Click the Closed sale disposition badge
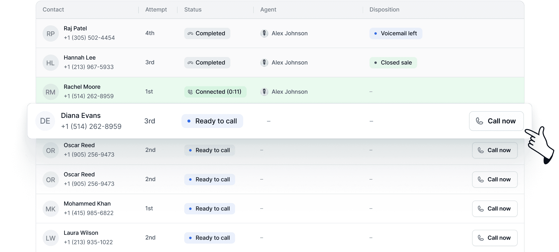The height and width of the screenshot is (252, 559). tap(393, 62)
